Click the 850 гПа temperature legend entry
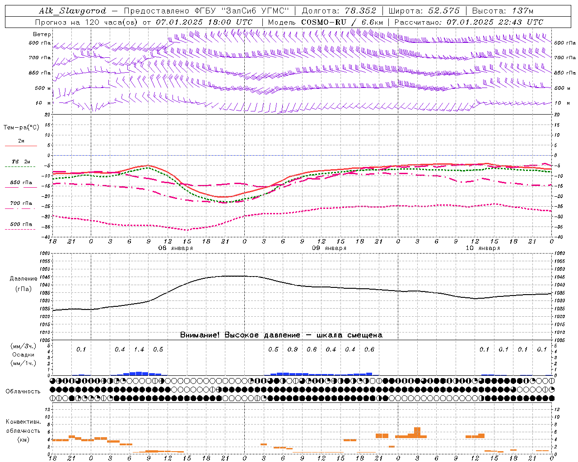This screenshot has height=462, width=578. [x=21, y=183]
